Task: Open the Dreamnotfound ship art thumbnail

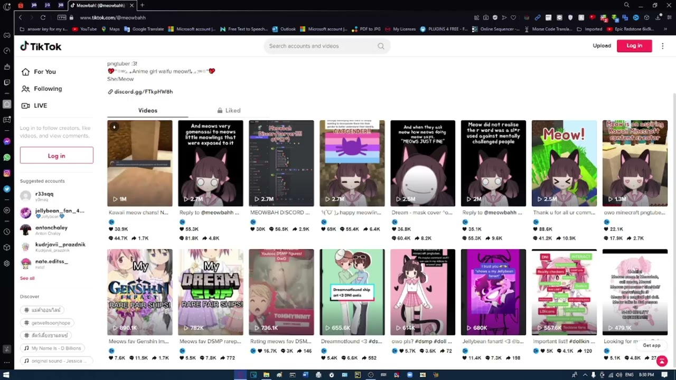Action: point(352,292)
